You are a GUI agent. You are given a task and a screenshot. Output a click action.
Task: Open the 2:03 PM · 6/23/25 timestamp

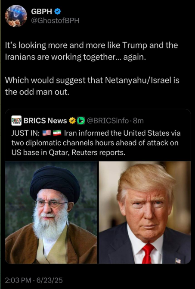pyautogui.click(x=34, y=280)
